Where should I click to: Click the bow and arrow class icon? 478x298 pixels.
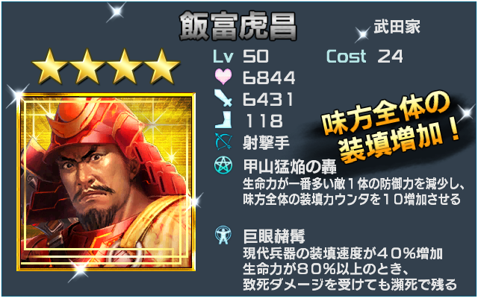[223, 142]
